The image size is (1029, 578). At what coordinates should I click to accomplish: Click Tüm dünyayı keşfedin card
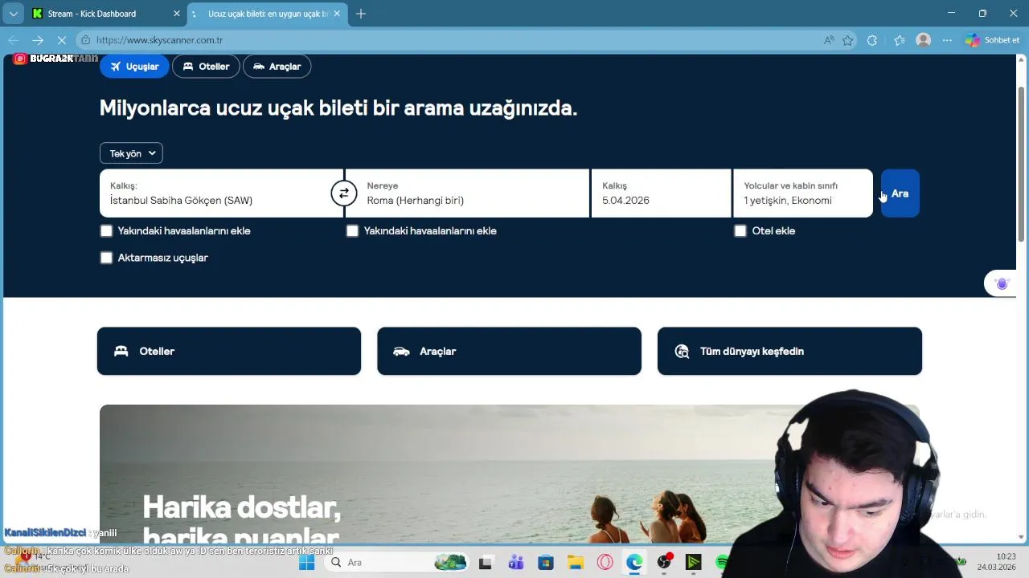pyautogui.click(x=789, y=351)
